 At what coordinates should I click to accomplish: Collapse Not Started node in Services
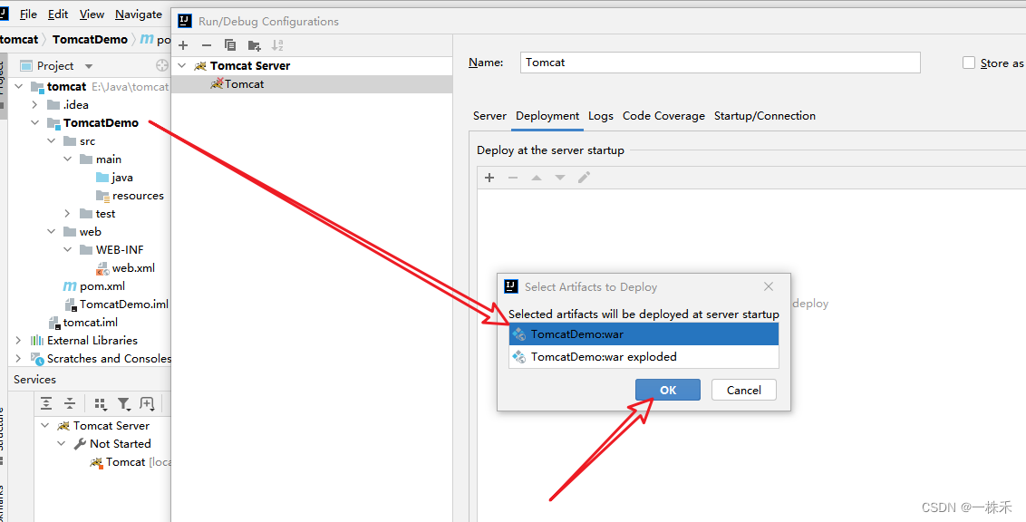click(62, 443)
